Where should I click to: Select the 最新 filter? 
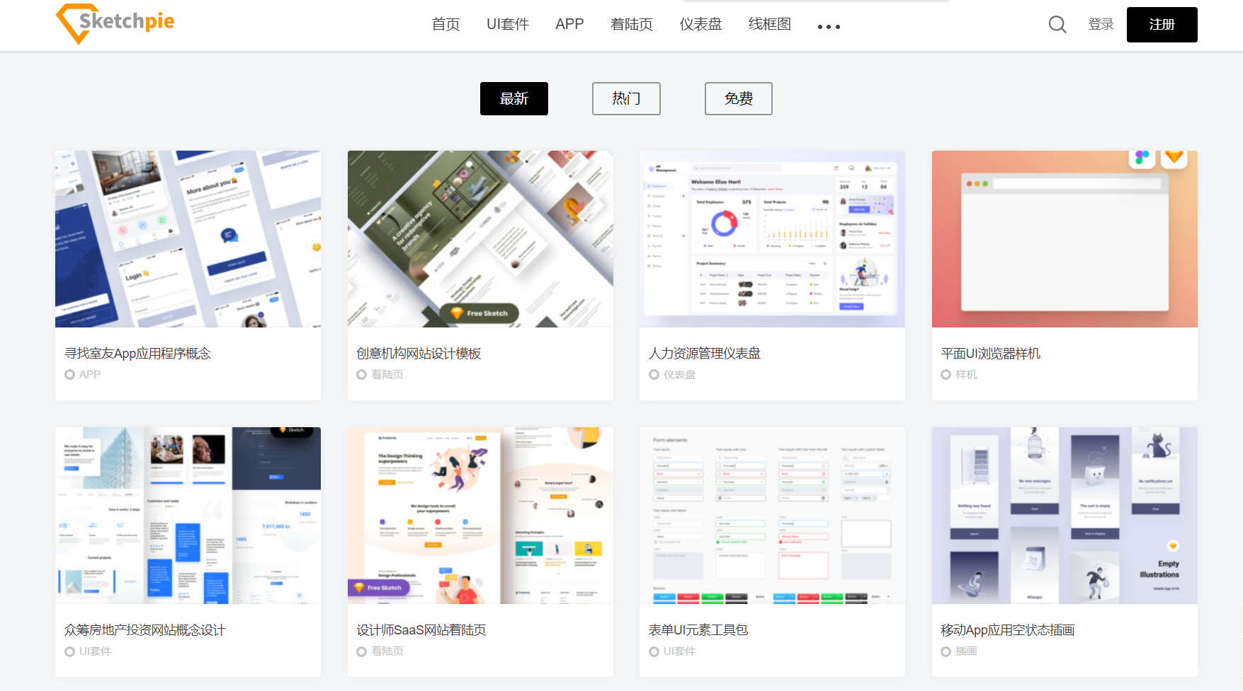pos(513,98)
